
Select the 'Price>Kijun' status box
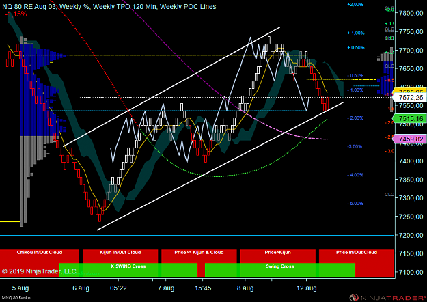[278, 256]
